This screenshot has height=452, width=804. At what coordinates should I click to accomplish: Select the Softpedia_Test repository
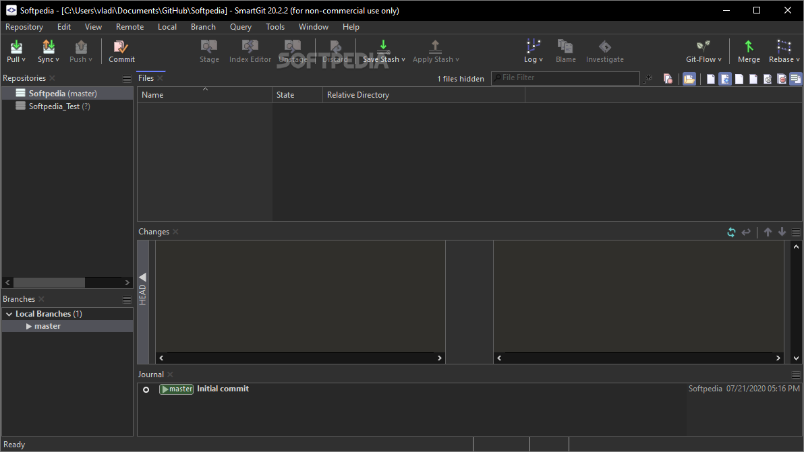pos(67,106)
